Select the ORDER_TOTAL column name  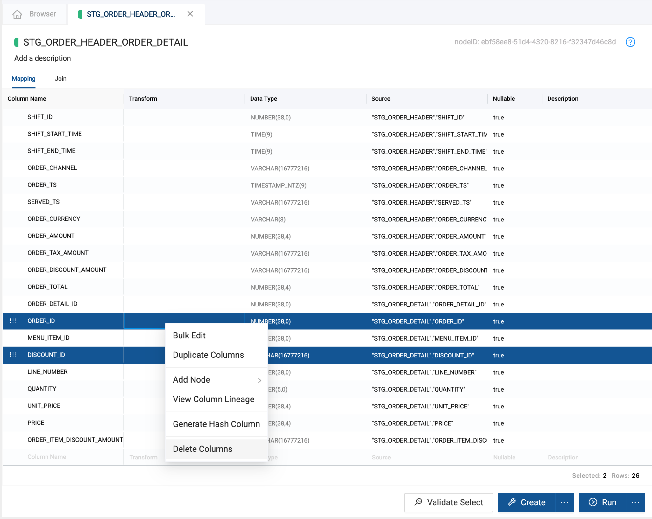47,287
